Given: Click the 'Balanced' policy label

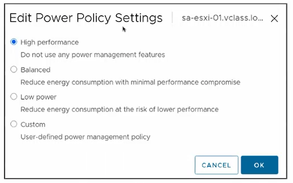Looking at the screenshot, I should point(35,70).
